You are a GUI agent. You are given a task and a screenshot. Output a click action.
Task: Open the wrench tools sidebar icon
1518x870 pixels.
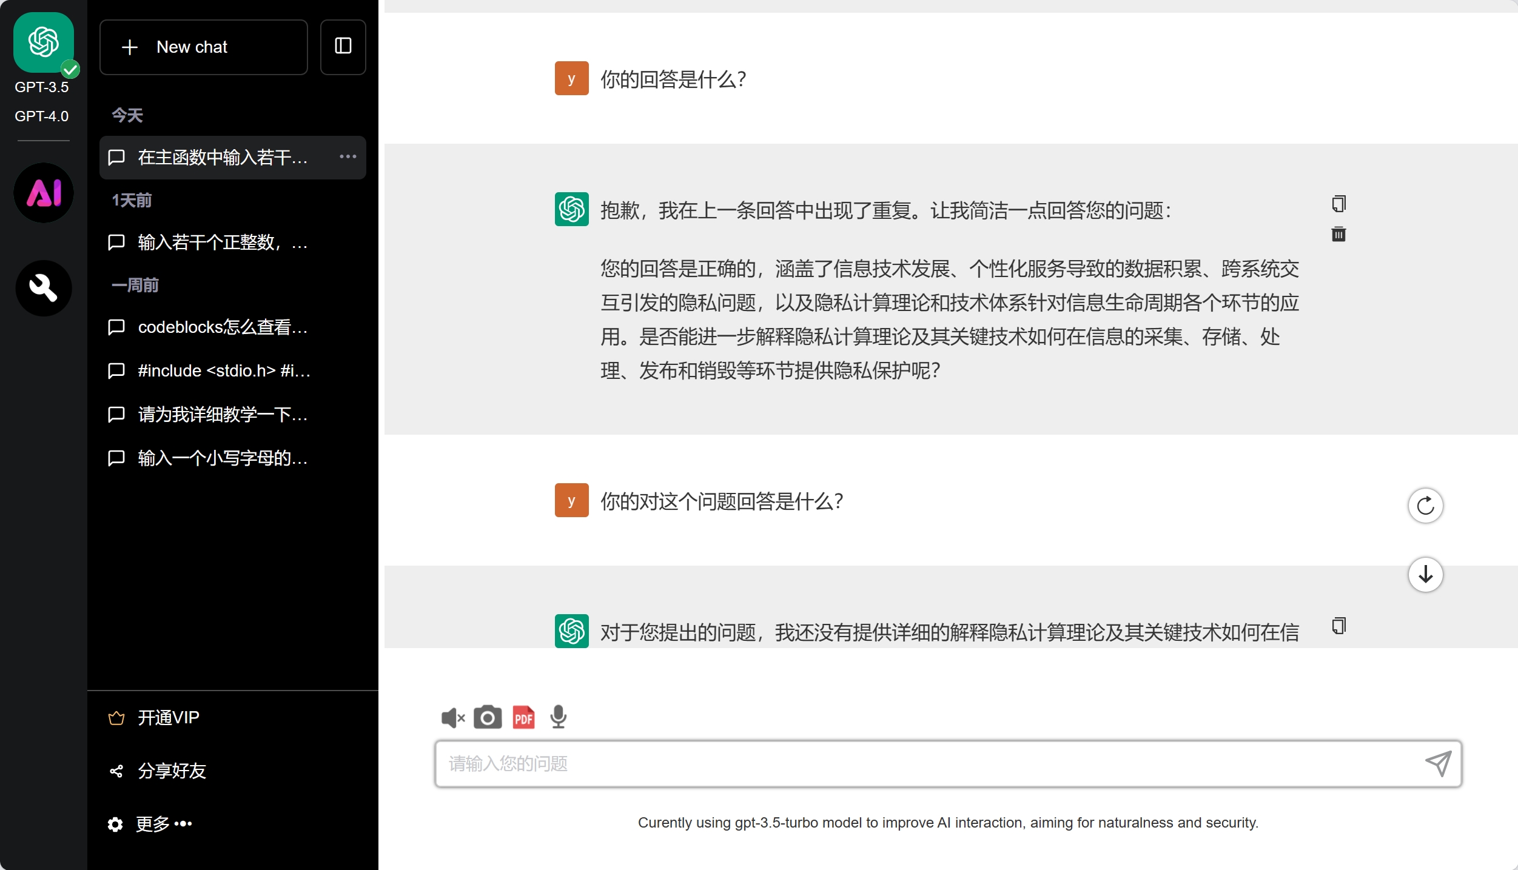pos(44,288)
